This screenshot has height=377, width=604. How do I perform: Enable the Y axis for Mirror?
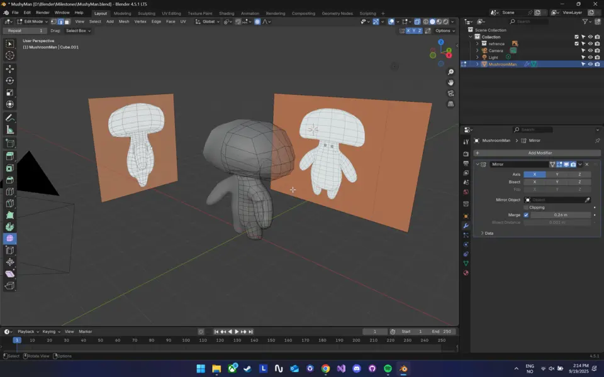point(557,174)
